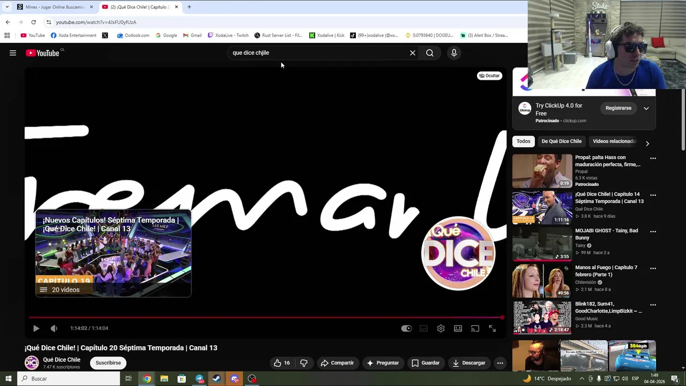Open the tab search dropdown arrow
The height and width of the screenshot is (386, 686).
[x=7, y=7]
